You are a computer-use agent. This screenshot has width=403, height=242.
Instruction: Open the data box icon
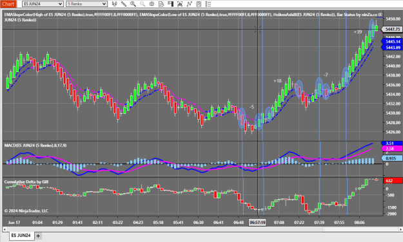pyautogui.click(x=161, y=4)
